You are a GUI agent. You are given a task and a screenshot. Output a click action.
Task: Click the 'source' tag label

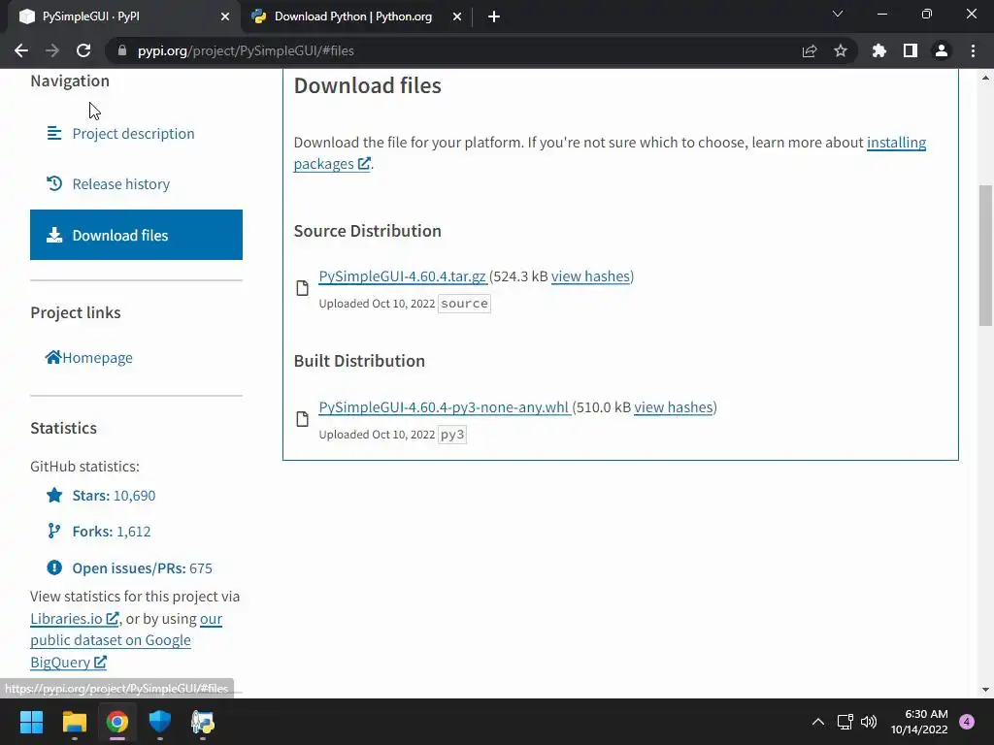[x=464, y=304]
